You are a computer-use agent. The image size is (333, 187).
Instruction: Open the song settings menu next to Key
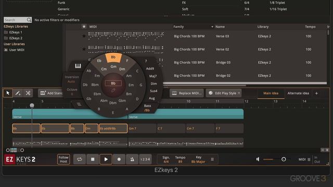point(212,159)
